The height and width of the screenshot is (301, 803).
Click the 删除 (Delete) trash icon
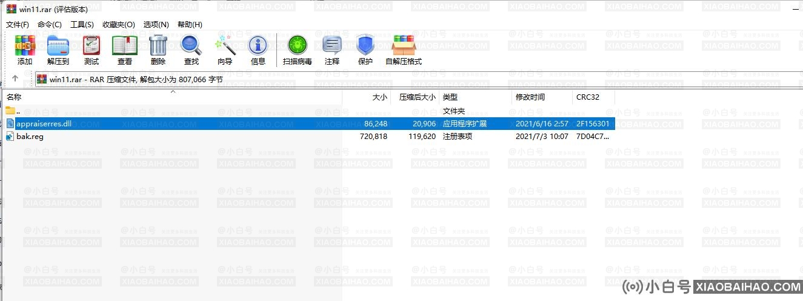tap(158, 45)
